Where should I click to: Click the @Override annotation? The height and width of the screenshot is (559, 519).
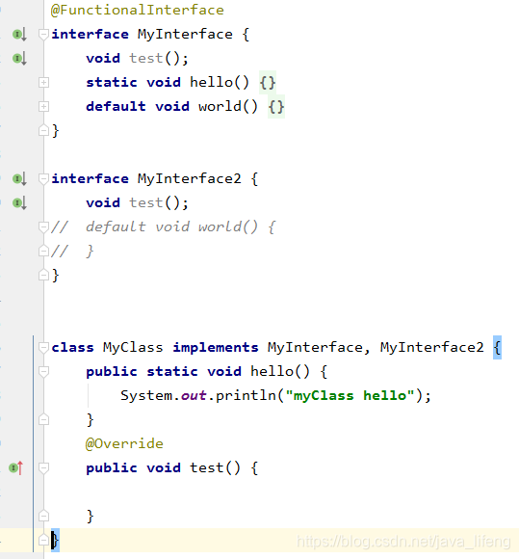124,444
